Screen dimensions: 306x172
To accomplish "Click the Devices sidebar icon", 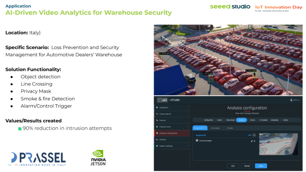I will tap(157, 120).
